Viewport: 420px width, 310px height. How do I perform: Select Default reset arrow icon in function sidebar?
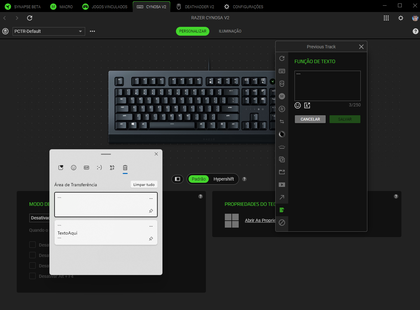[x=282, y=58]
